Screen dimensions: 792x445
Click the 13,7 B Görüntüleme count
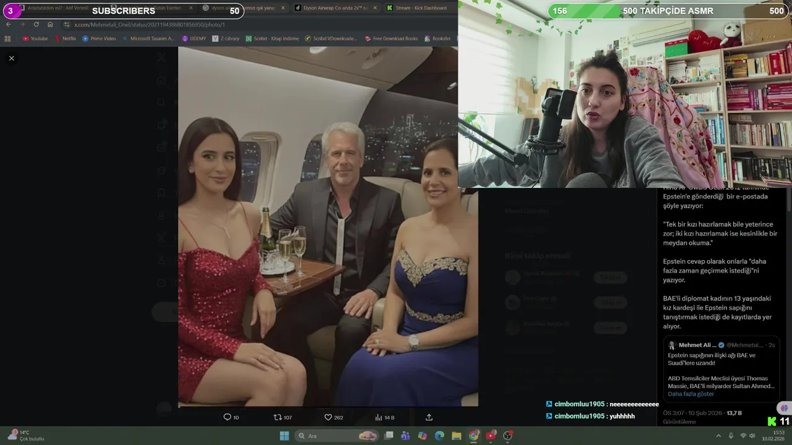point(734,413)
